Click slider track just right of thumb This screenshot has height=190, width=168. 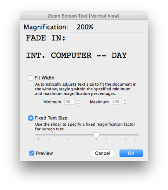pyautogui.click(x=103, y=135)
